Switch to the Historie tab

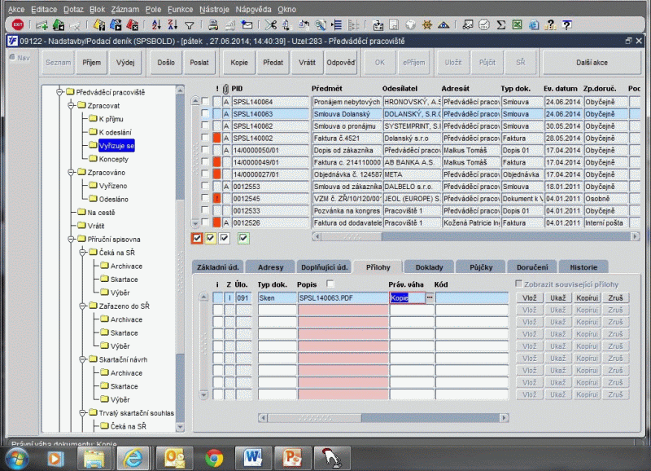tap(583, 267)
